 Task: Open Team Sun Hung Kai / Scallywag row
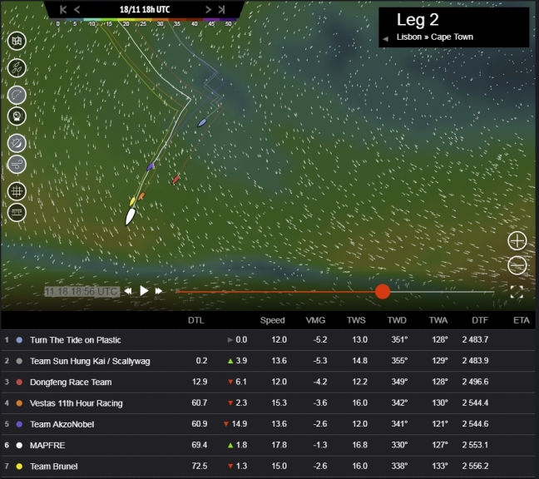(268, 361)
